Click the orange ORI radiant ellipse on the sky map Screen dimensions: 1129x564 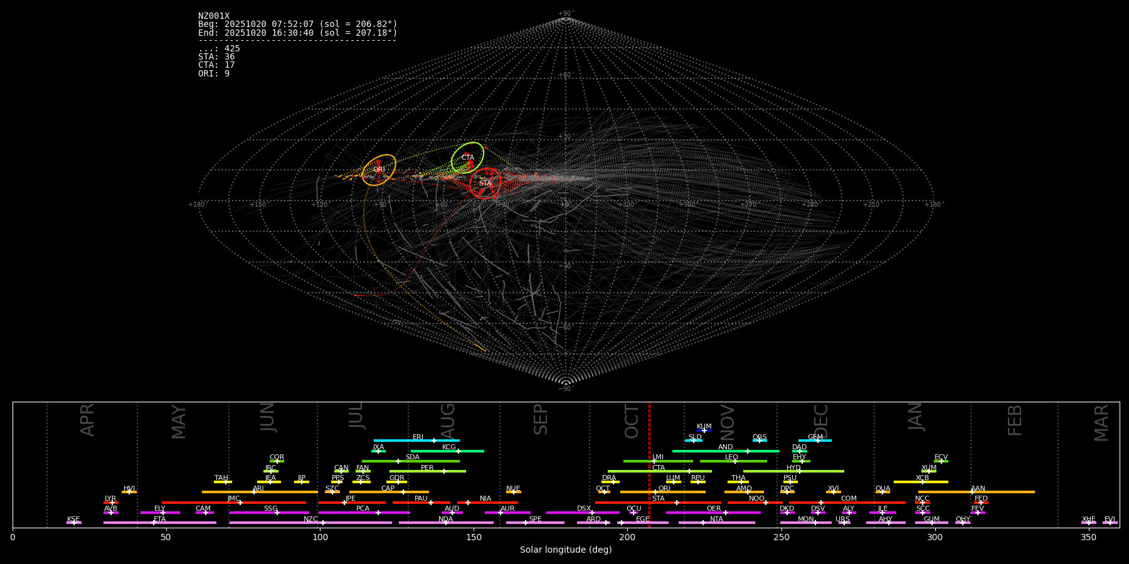[x=379, y=170]
